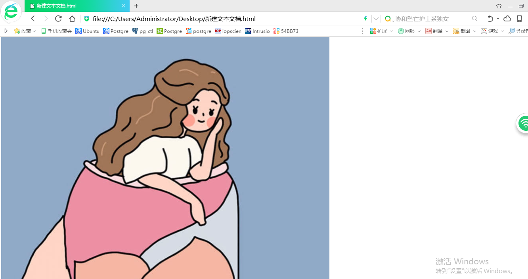Open the browser Home page icon
The width and height of the screenshot is (528, 279).
(x=72, y=18)
